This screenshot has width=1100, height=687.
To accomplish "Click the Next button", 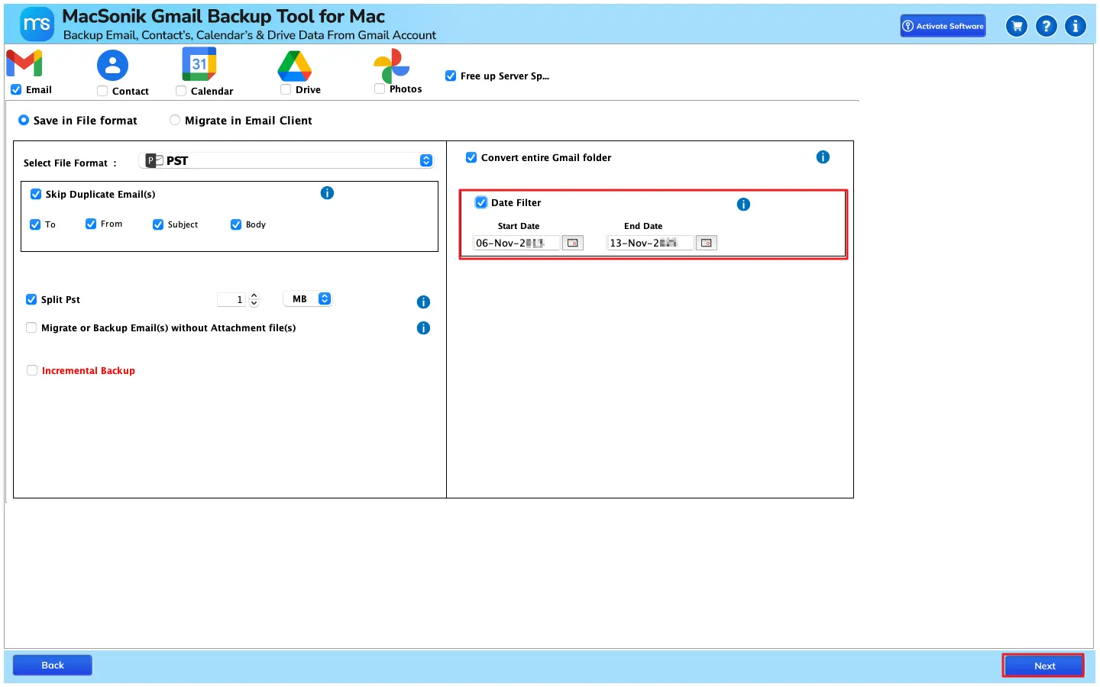I will pos(1044,666).
